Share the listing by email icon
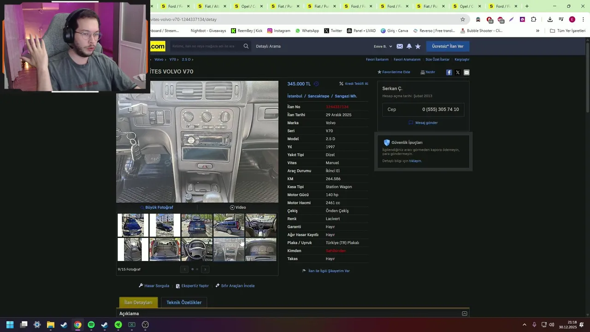This screenshot has height=332, width=590. pos(466,72)
